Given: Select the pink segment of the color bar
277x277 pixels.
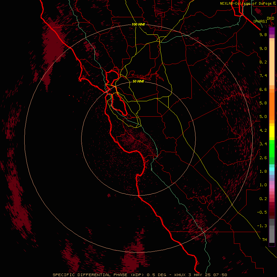Looking at the screenshot, I should pyautogui.click(x=272, y=187).
